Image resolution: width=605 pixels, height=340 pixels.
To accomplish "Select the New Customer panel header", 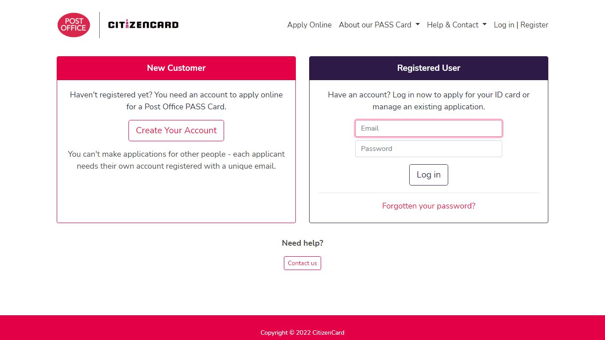I will tap(176, 68).
